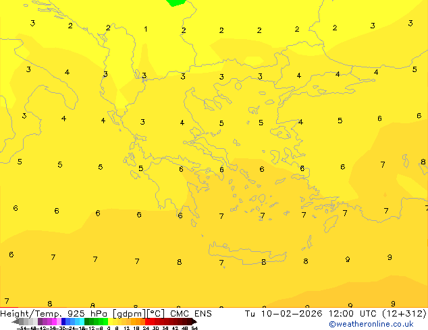This screenshot has width=428, height=330.
Task: Pick the yellow legend swatch above 0
Action: [x=110, y=321]
